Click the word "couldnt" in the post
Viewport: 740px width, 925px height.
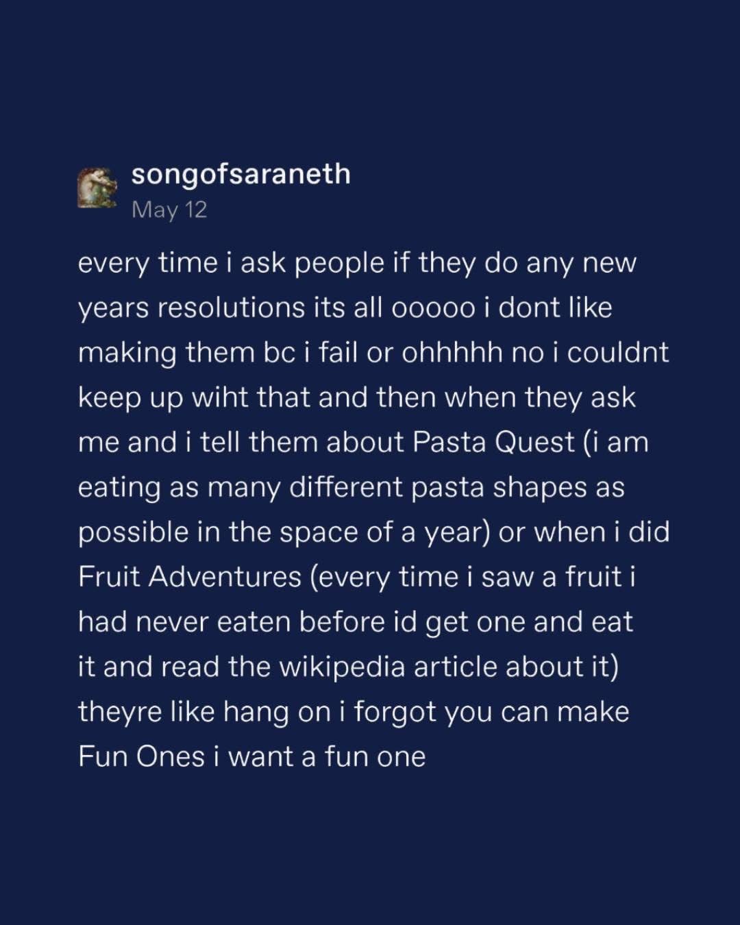point(617,352)
